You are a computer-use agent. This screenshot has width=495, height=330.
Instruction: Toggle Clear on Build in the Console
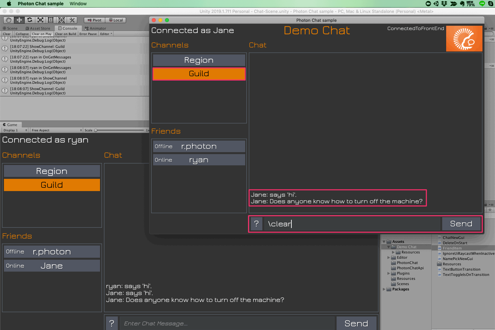coord(65,34)
